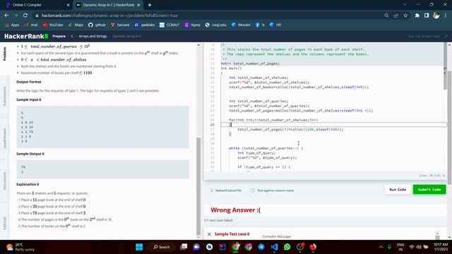452x254 pixels.
Task: Select the Editorial side tab
Action: tap(5, 223)
